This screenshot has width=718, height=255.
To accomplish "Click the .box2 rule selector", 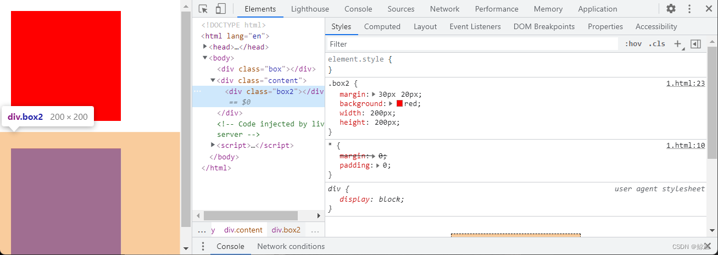I will [339, 84].
